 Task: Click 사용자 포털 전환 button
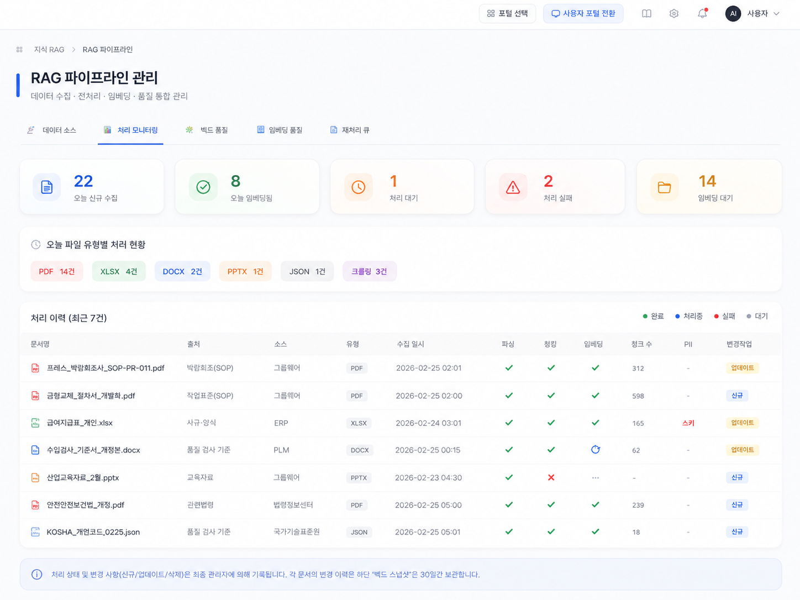pyautogui.click(x=583, y=14)
